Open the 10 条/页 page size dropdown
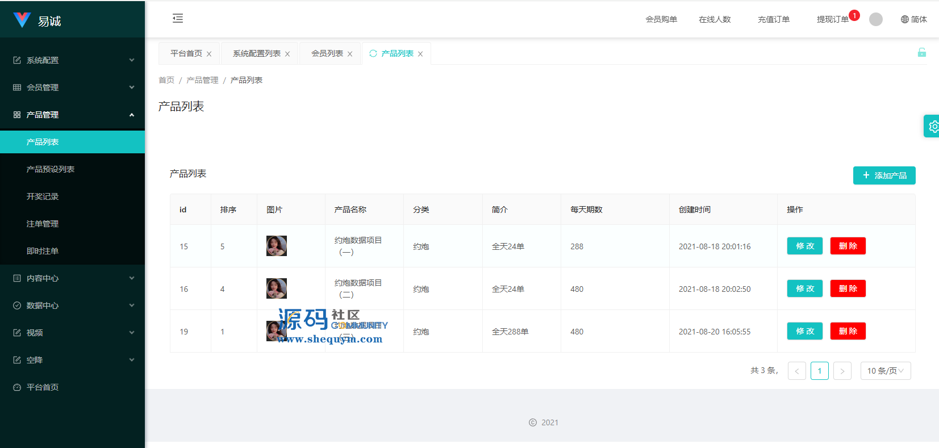This screenshot has width=939, height=448. coord(885,371)
